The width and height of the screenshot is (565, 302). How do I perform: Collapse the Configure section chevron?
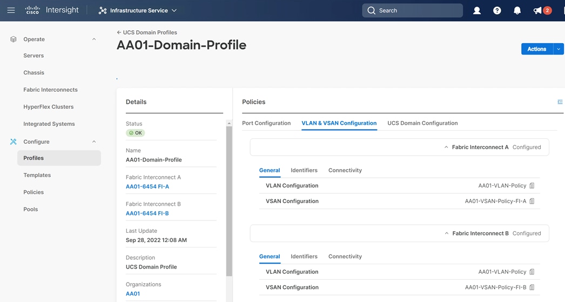[94, 142]
